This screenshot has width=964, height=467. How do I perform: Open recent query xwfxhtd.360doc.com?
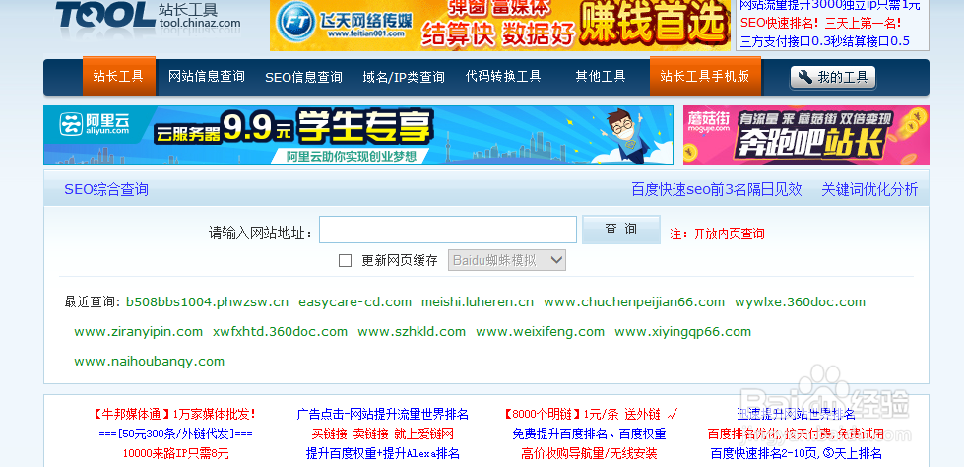281,332
